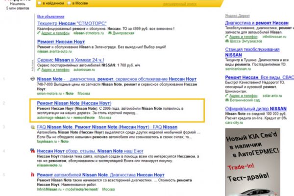This screenshot has width=294, height=196.
Task: Open the 'Ремонт Nissan Note (Ниссан Ноут)' result
Action: tap(74, 103)
